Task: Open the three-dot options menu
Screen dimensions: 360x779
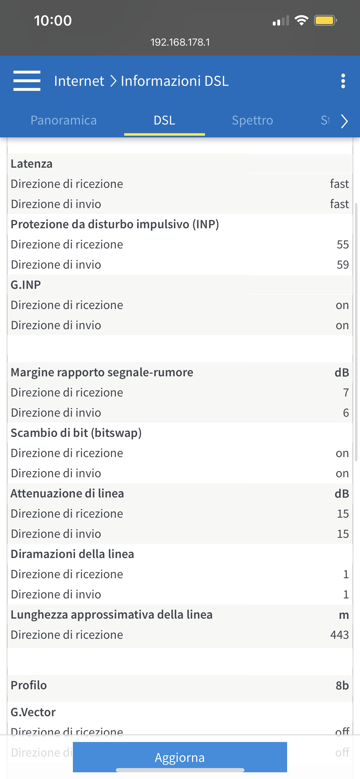Action: click(343, 81)
